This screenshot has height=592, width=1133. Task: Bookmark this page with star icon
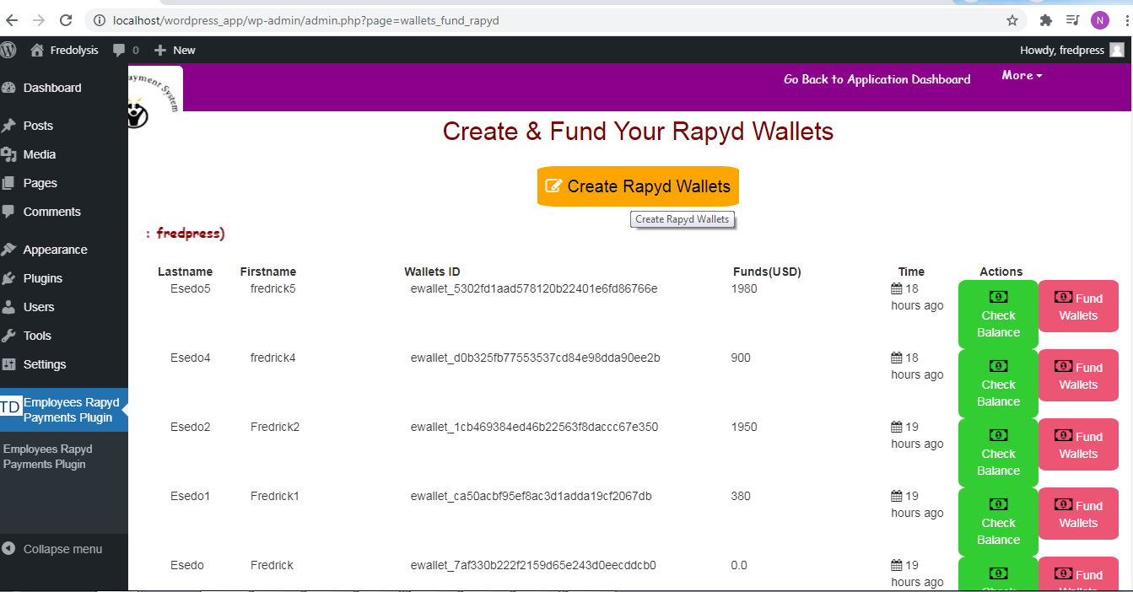tap(1012, 20)
